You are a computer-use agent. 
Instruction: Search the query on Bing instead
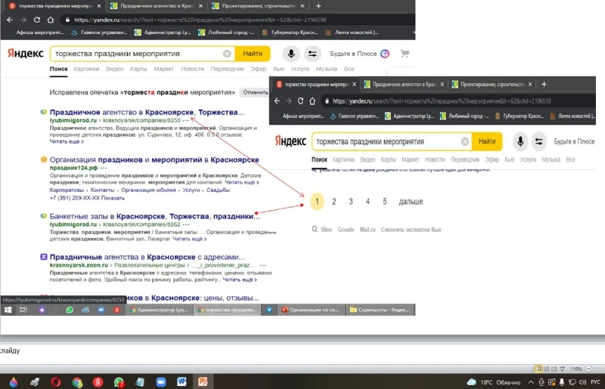pyautogui.click(x=327, y=230)
